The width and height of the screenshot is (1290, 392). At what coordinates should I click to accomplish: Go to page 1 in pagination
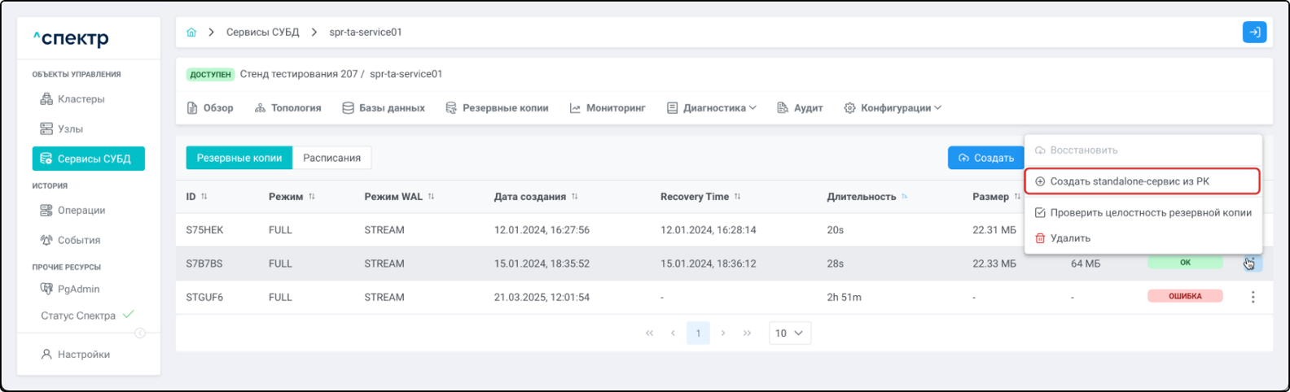click(698, 333)
